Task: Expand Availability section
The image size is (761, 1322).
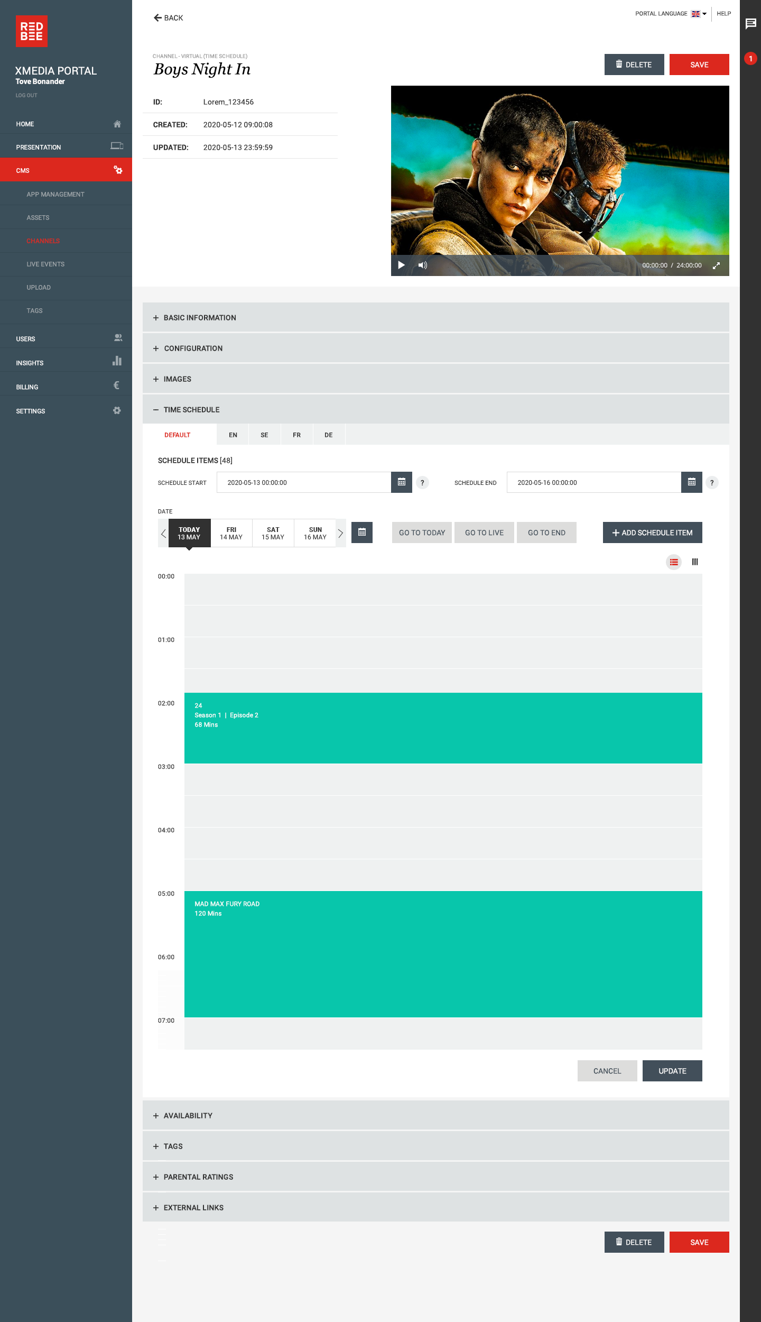Action: [x=436, y=1115]
